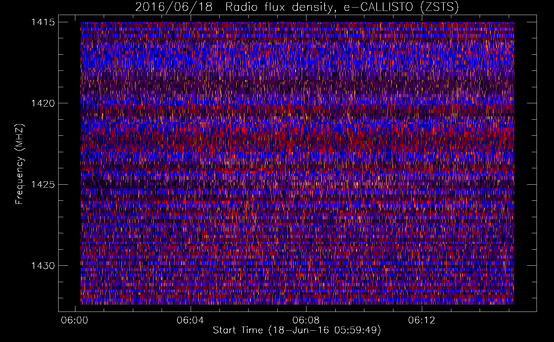Select the 1425 frequency tick label
The image size is (554, 342).
tap(43, 185)
